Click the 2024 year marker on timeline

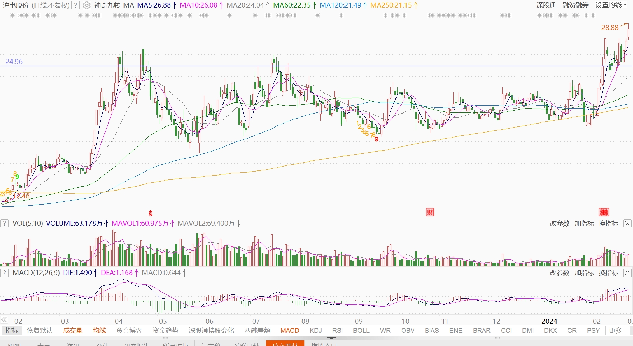click(549, 321)
